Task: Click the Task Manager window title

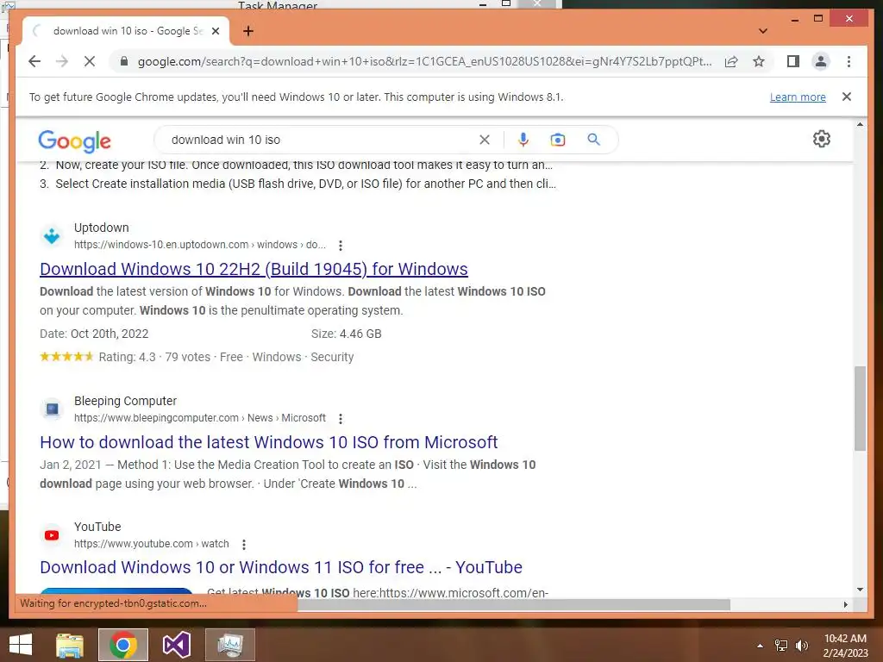Action: tap(278, 5)
